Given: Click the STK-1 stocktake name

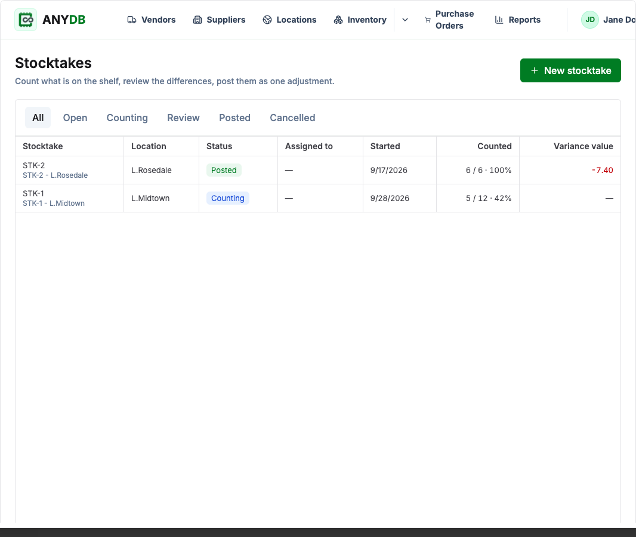Looking at the screenshot, I should (33, 193).
